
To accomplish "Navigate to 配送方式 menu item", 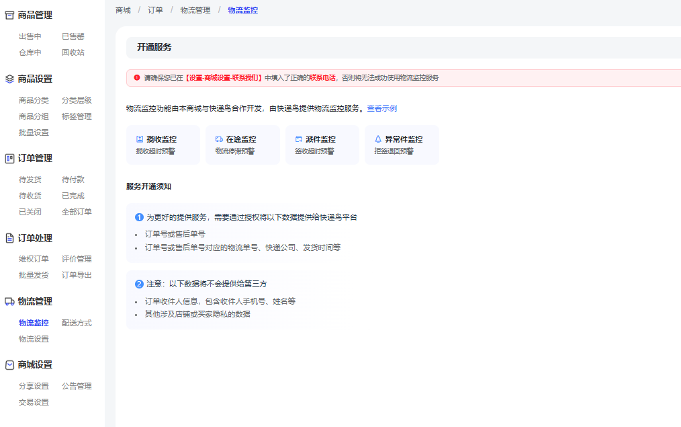I will [x=77, y=323].
